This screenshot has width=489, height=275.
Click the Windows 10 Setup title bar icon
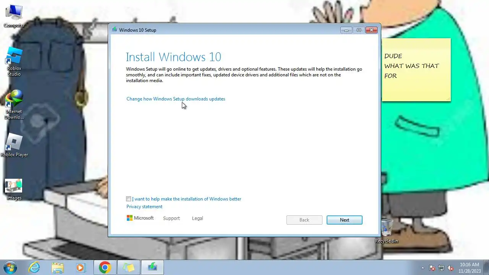[x=115, y=30]
